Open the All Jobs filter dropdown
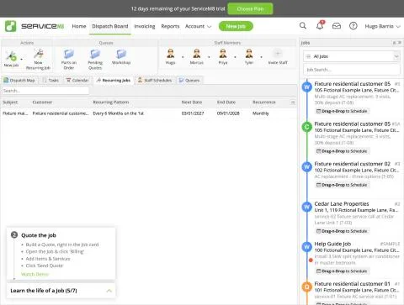 (352, 56)
